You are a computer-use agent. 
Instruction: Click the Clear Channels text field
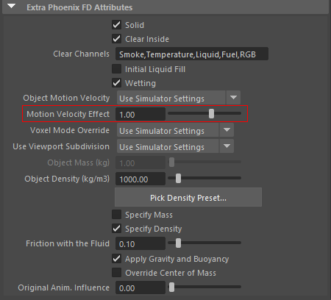pyautogui.click(x=192, y=54)
